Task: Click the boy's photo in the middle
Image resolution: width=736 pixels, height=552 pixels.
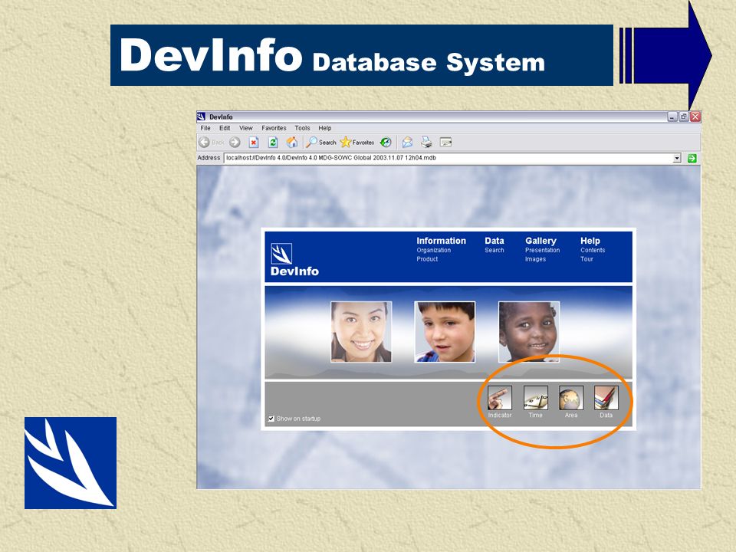Action: [445, 332]
